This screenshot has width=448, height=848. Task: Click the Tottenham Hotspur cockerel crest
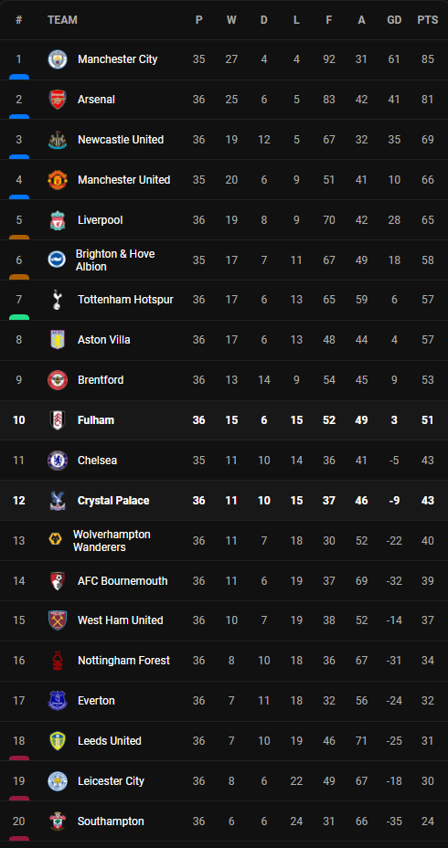[58, 300]
